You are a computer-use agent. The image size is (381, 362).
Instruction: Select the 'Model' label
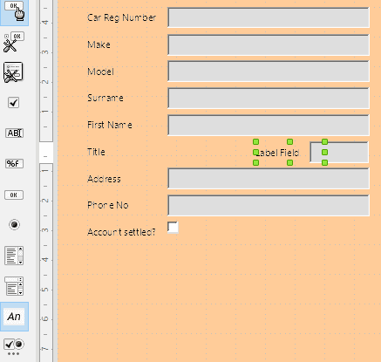[x=100, y=72]
